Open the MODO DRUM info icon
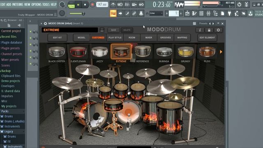This screenshot has height=148, width=263. click(x=200, y=30)
